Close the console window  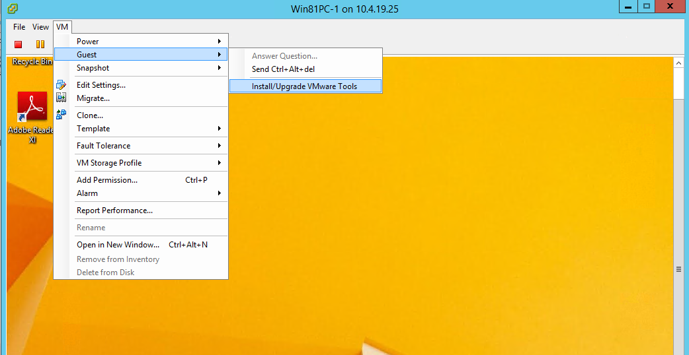tap(670, 6)
